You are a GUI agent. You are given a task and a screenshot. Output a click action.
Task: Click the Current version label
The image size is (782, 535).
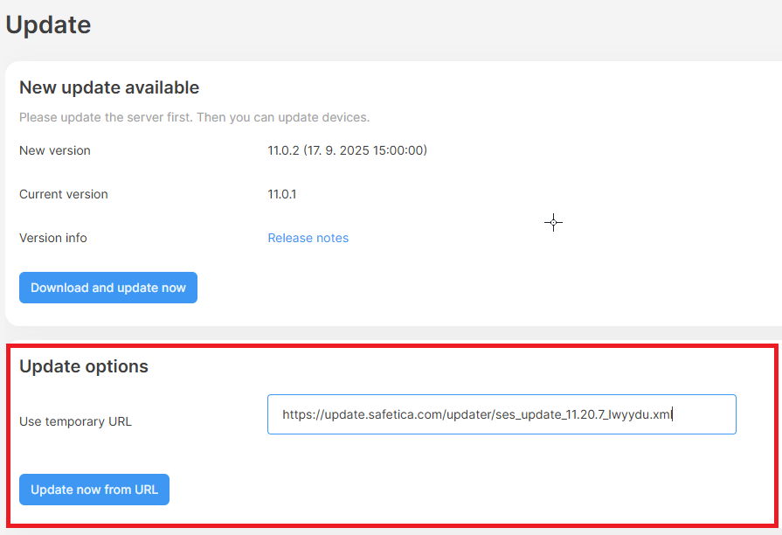(64, 194)
